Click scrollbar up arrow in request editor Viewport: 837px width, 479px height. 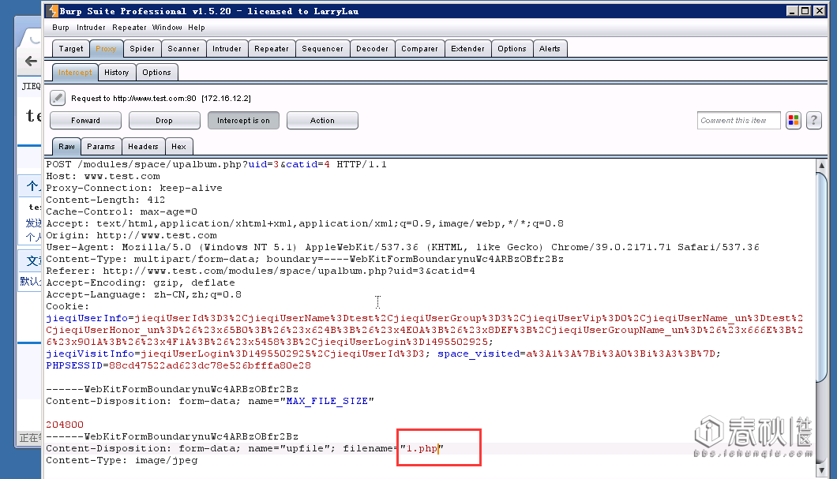coord(821,166)
